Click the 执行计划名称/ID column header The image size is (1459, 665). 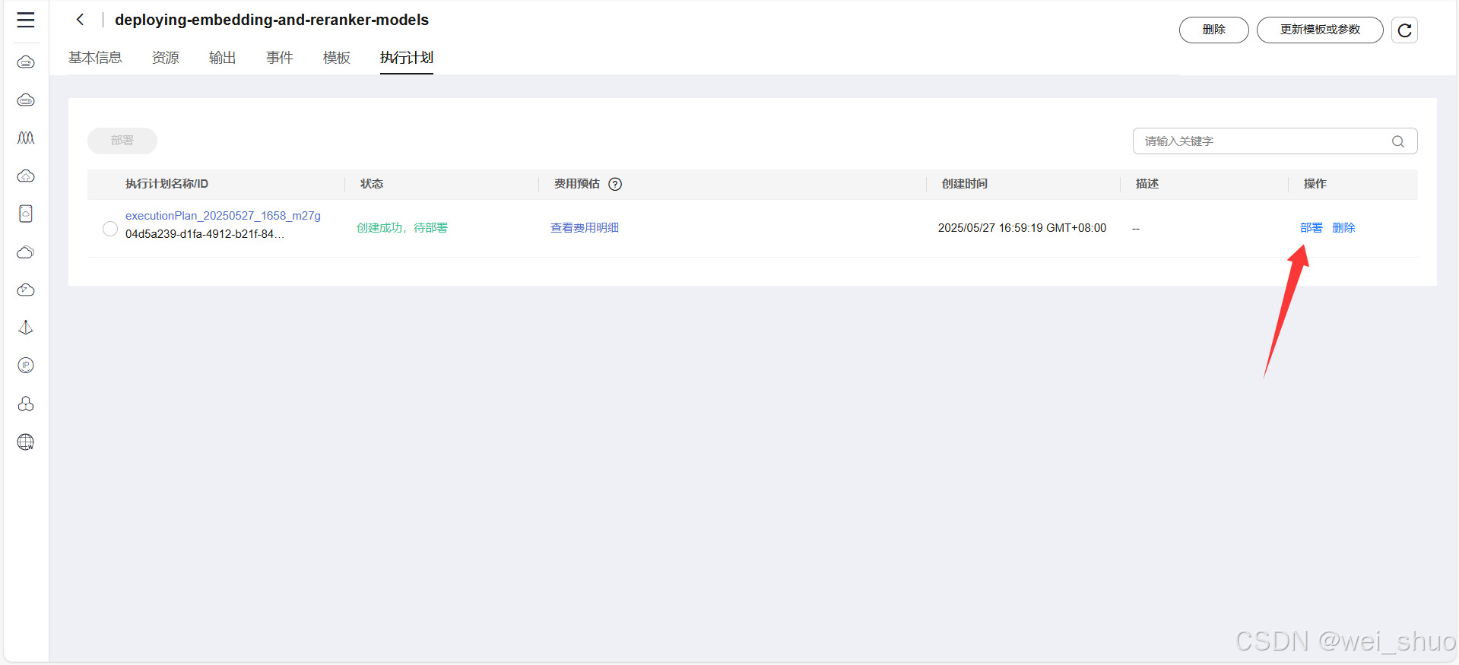point(167,184)
